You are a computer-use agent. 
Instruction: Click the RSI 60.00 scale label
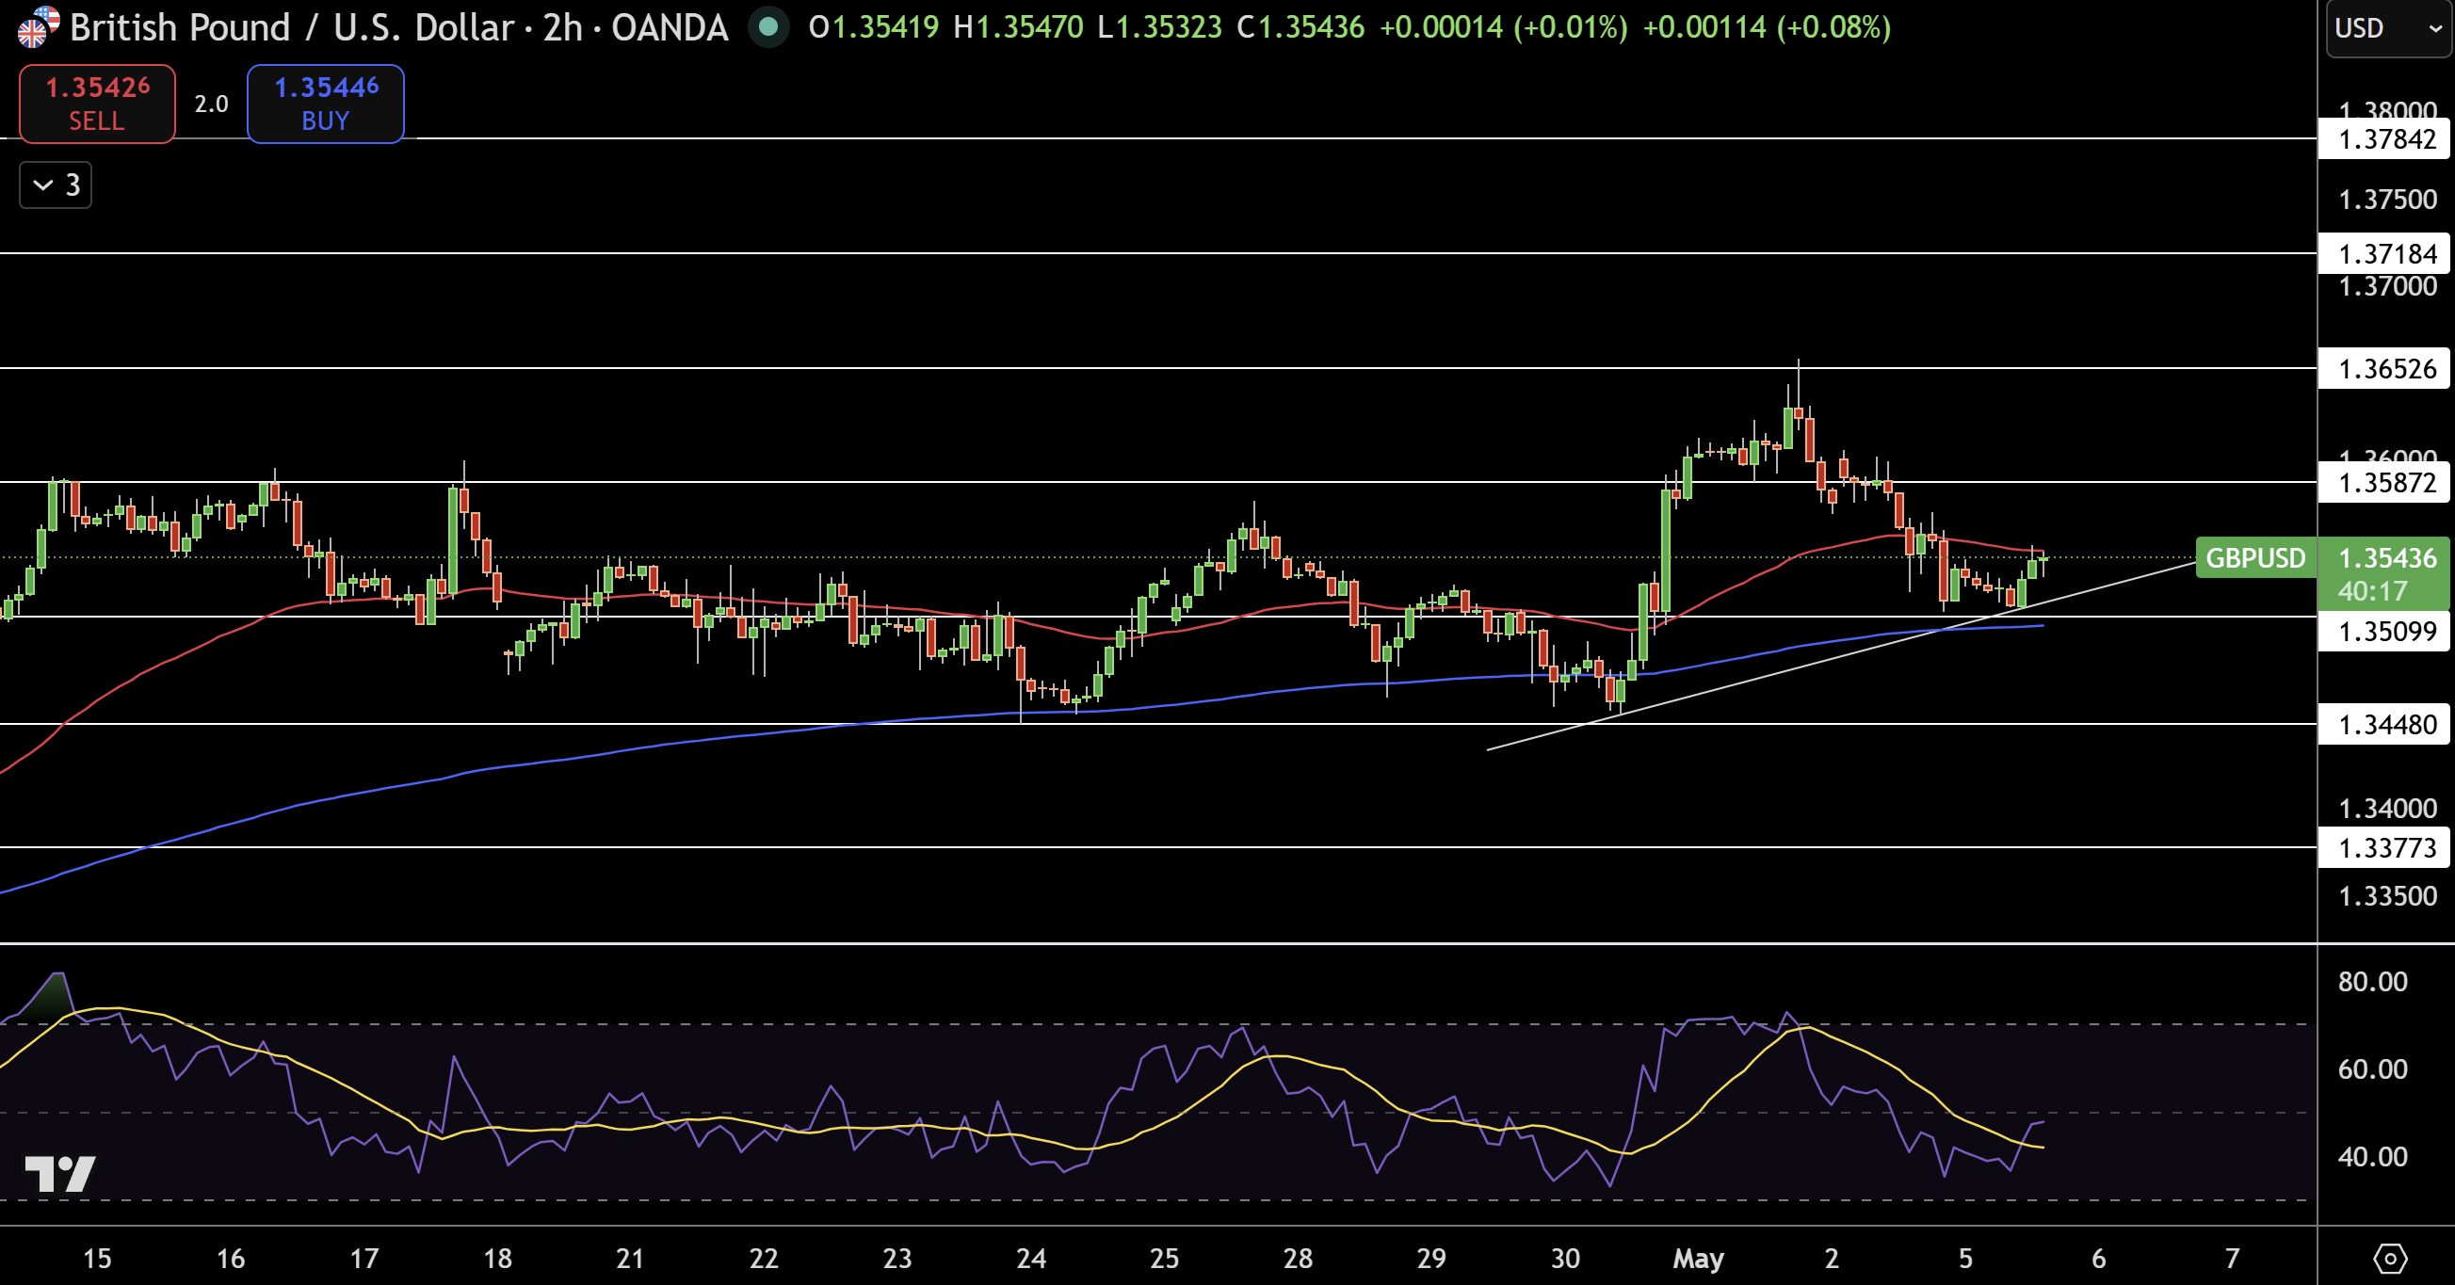[x=2372, y=1069]
